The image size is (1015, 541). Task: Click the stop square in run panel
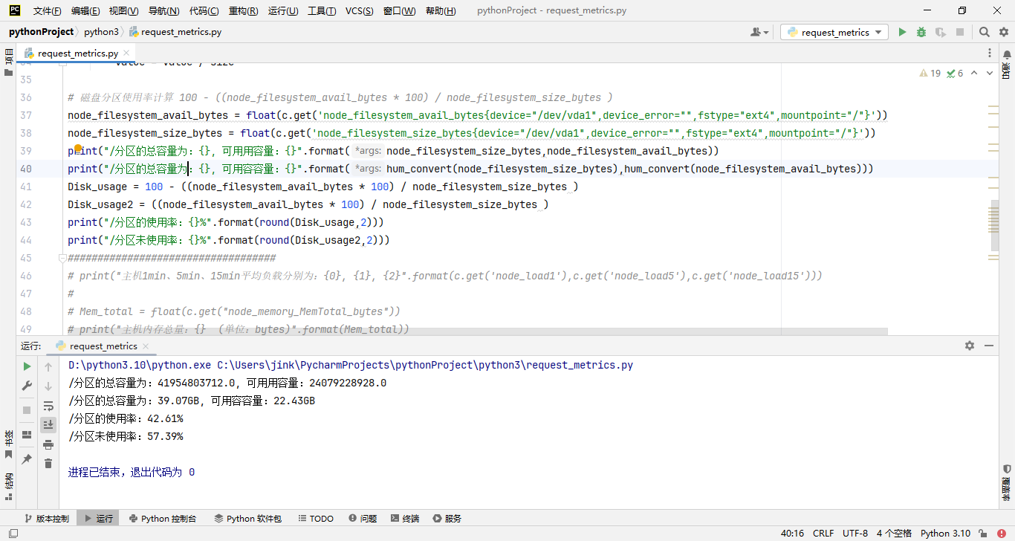pos(27,409)
